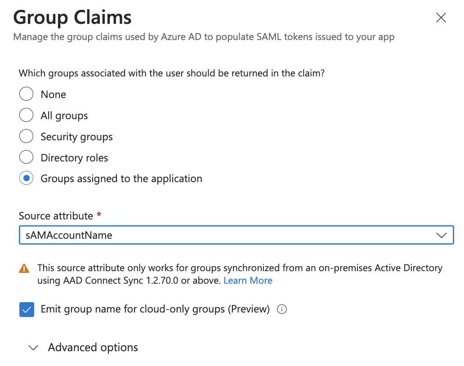Expand the Advanced options section label

pos(93,348)
